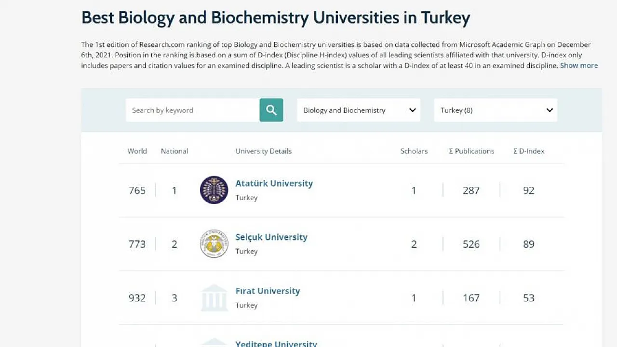Click the Search by keyword field
Image resolution: width=617 pixels, height=347 pixels.
point(193,110)
